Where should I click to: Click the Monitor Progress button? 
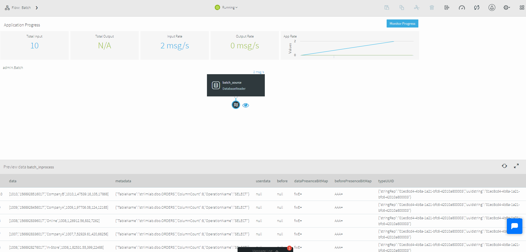[x=402, y=24]
